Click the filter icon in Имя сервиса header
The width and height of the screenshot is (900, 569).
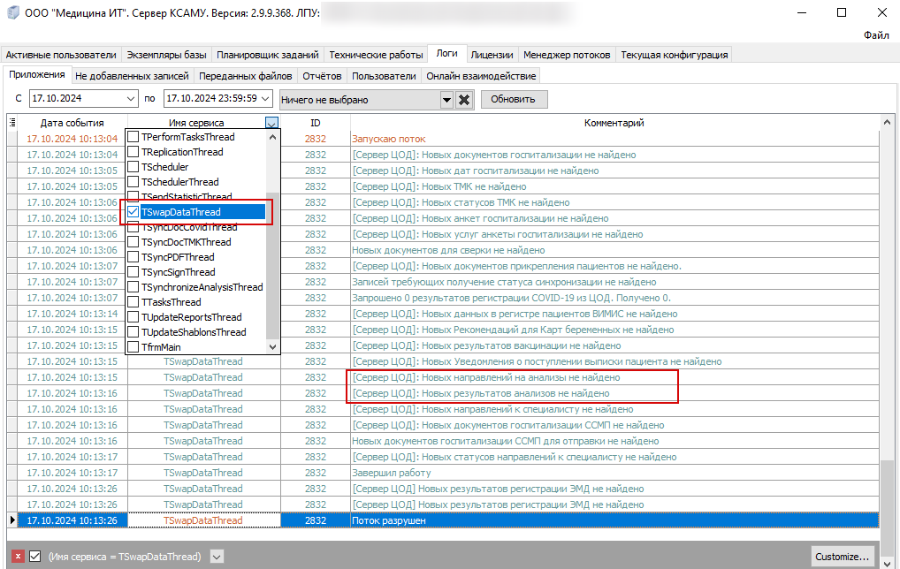coord(271,124)
